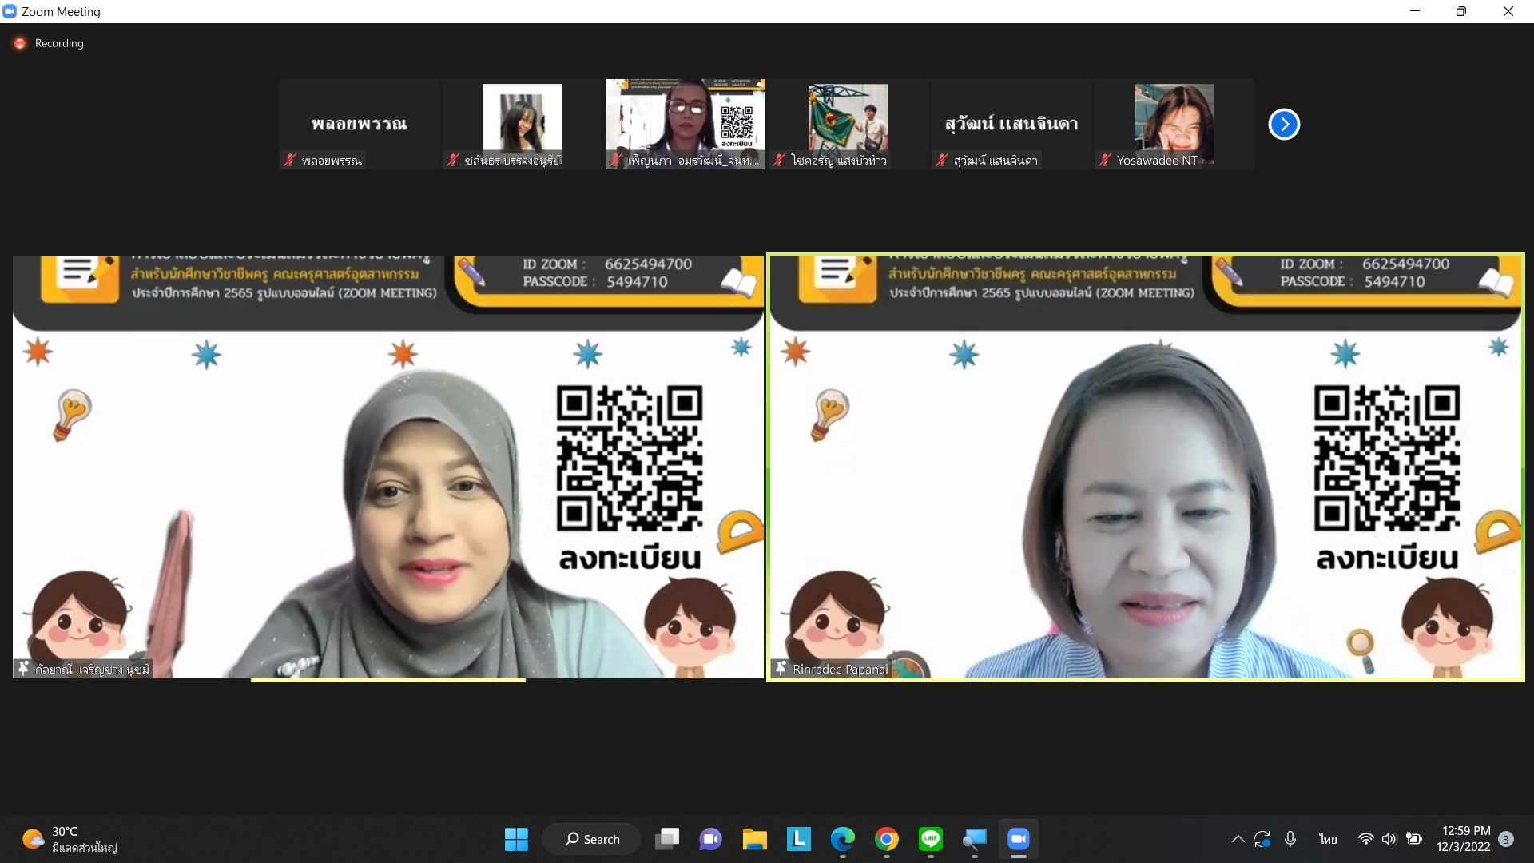Open LINE app from the taskbar
Screen dimensions: 1534x863
(x=930, y=839)
